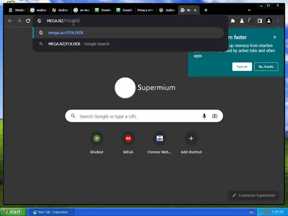Select MEGA.NZ/FOLDER Google Search suggestion
This screenshot has width=288, height=216.
click(128, 44)
